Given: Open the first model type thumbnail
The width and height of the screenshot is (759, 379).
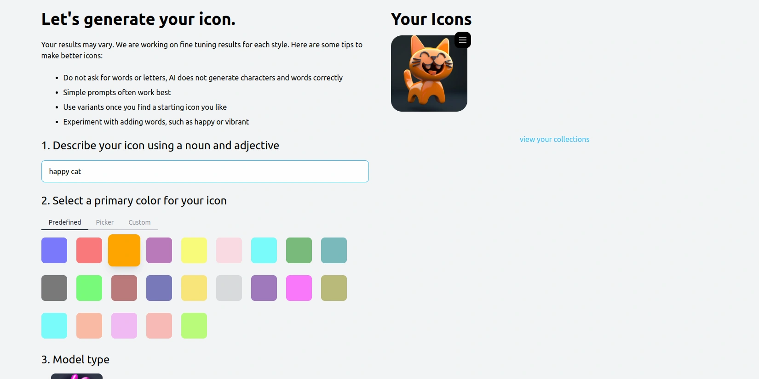Looking at the screenshot, I should 76,376.
